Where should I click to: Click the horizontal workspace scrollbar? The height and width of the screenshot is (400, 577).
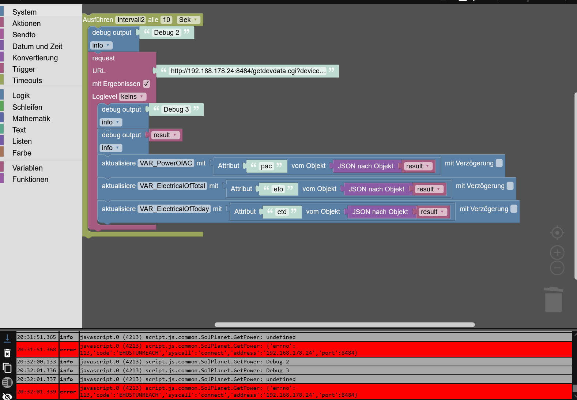click(x=344, y=325)
